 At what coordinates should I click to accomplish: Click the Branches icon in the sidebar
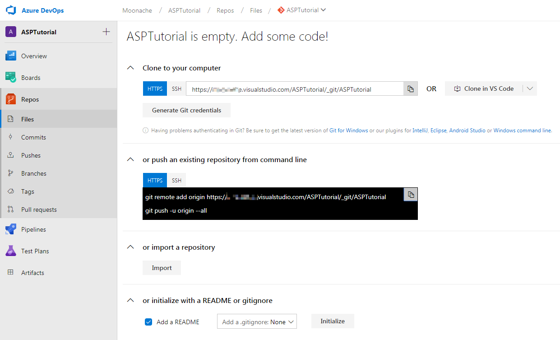coord(11,173)
